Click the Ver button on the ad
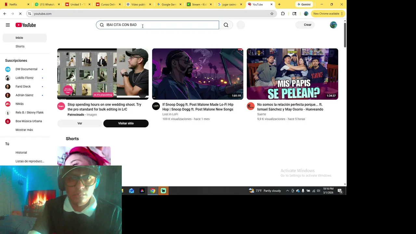The height and width of the screenshot is (234, 416). click(x=80, y=123)
